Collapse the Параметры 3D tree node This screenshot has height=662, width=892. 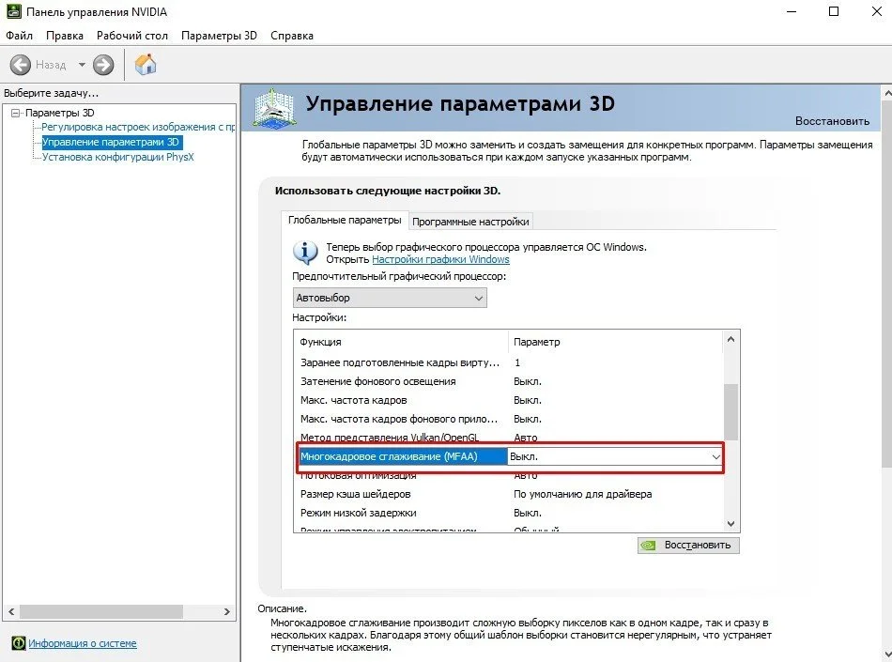15,113
